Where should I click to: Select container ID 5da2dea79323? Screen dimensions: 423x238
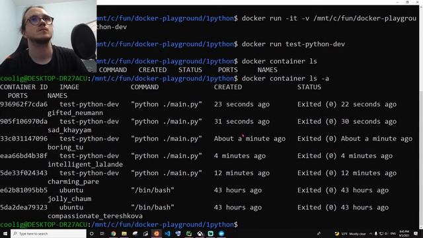pos(24,208)
